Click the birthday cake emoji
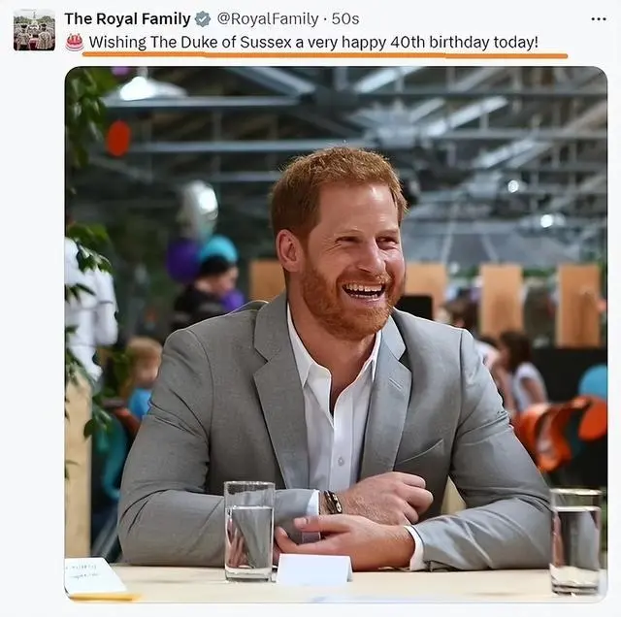This screenshot has height=617, width=621. 75,42
